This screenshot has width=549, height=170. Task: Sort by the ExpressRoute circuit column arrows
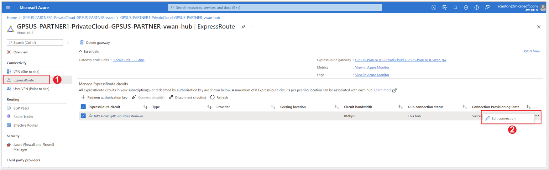pyautogui.click(x=145, y=107)
